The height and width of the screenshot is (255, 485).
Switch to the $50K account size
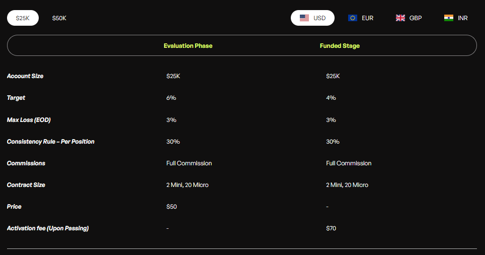59,18
